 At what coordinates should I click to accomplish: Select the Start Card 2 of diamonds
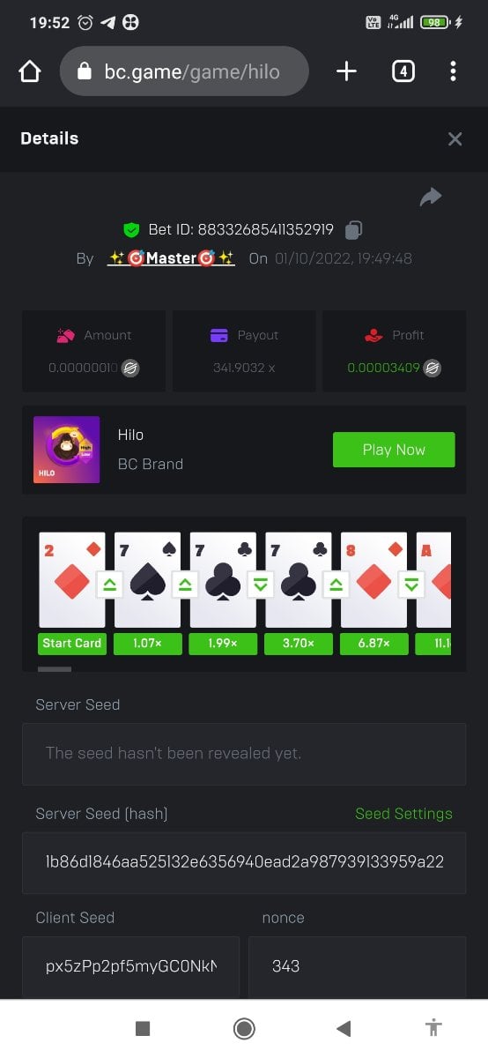(72, 580)
